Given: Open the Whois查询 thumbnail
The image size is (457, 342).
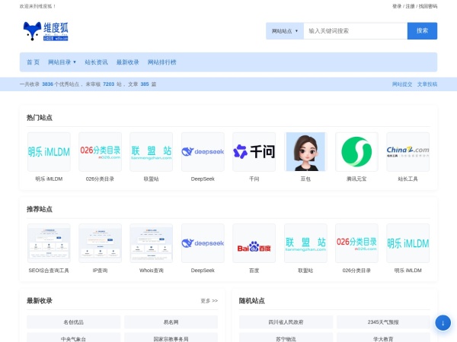Looking at the screenshot, I should point(151,243).
